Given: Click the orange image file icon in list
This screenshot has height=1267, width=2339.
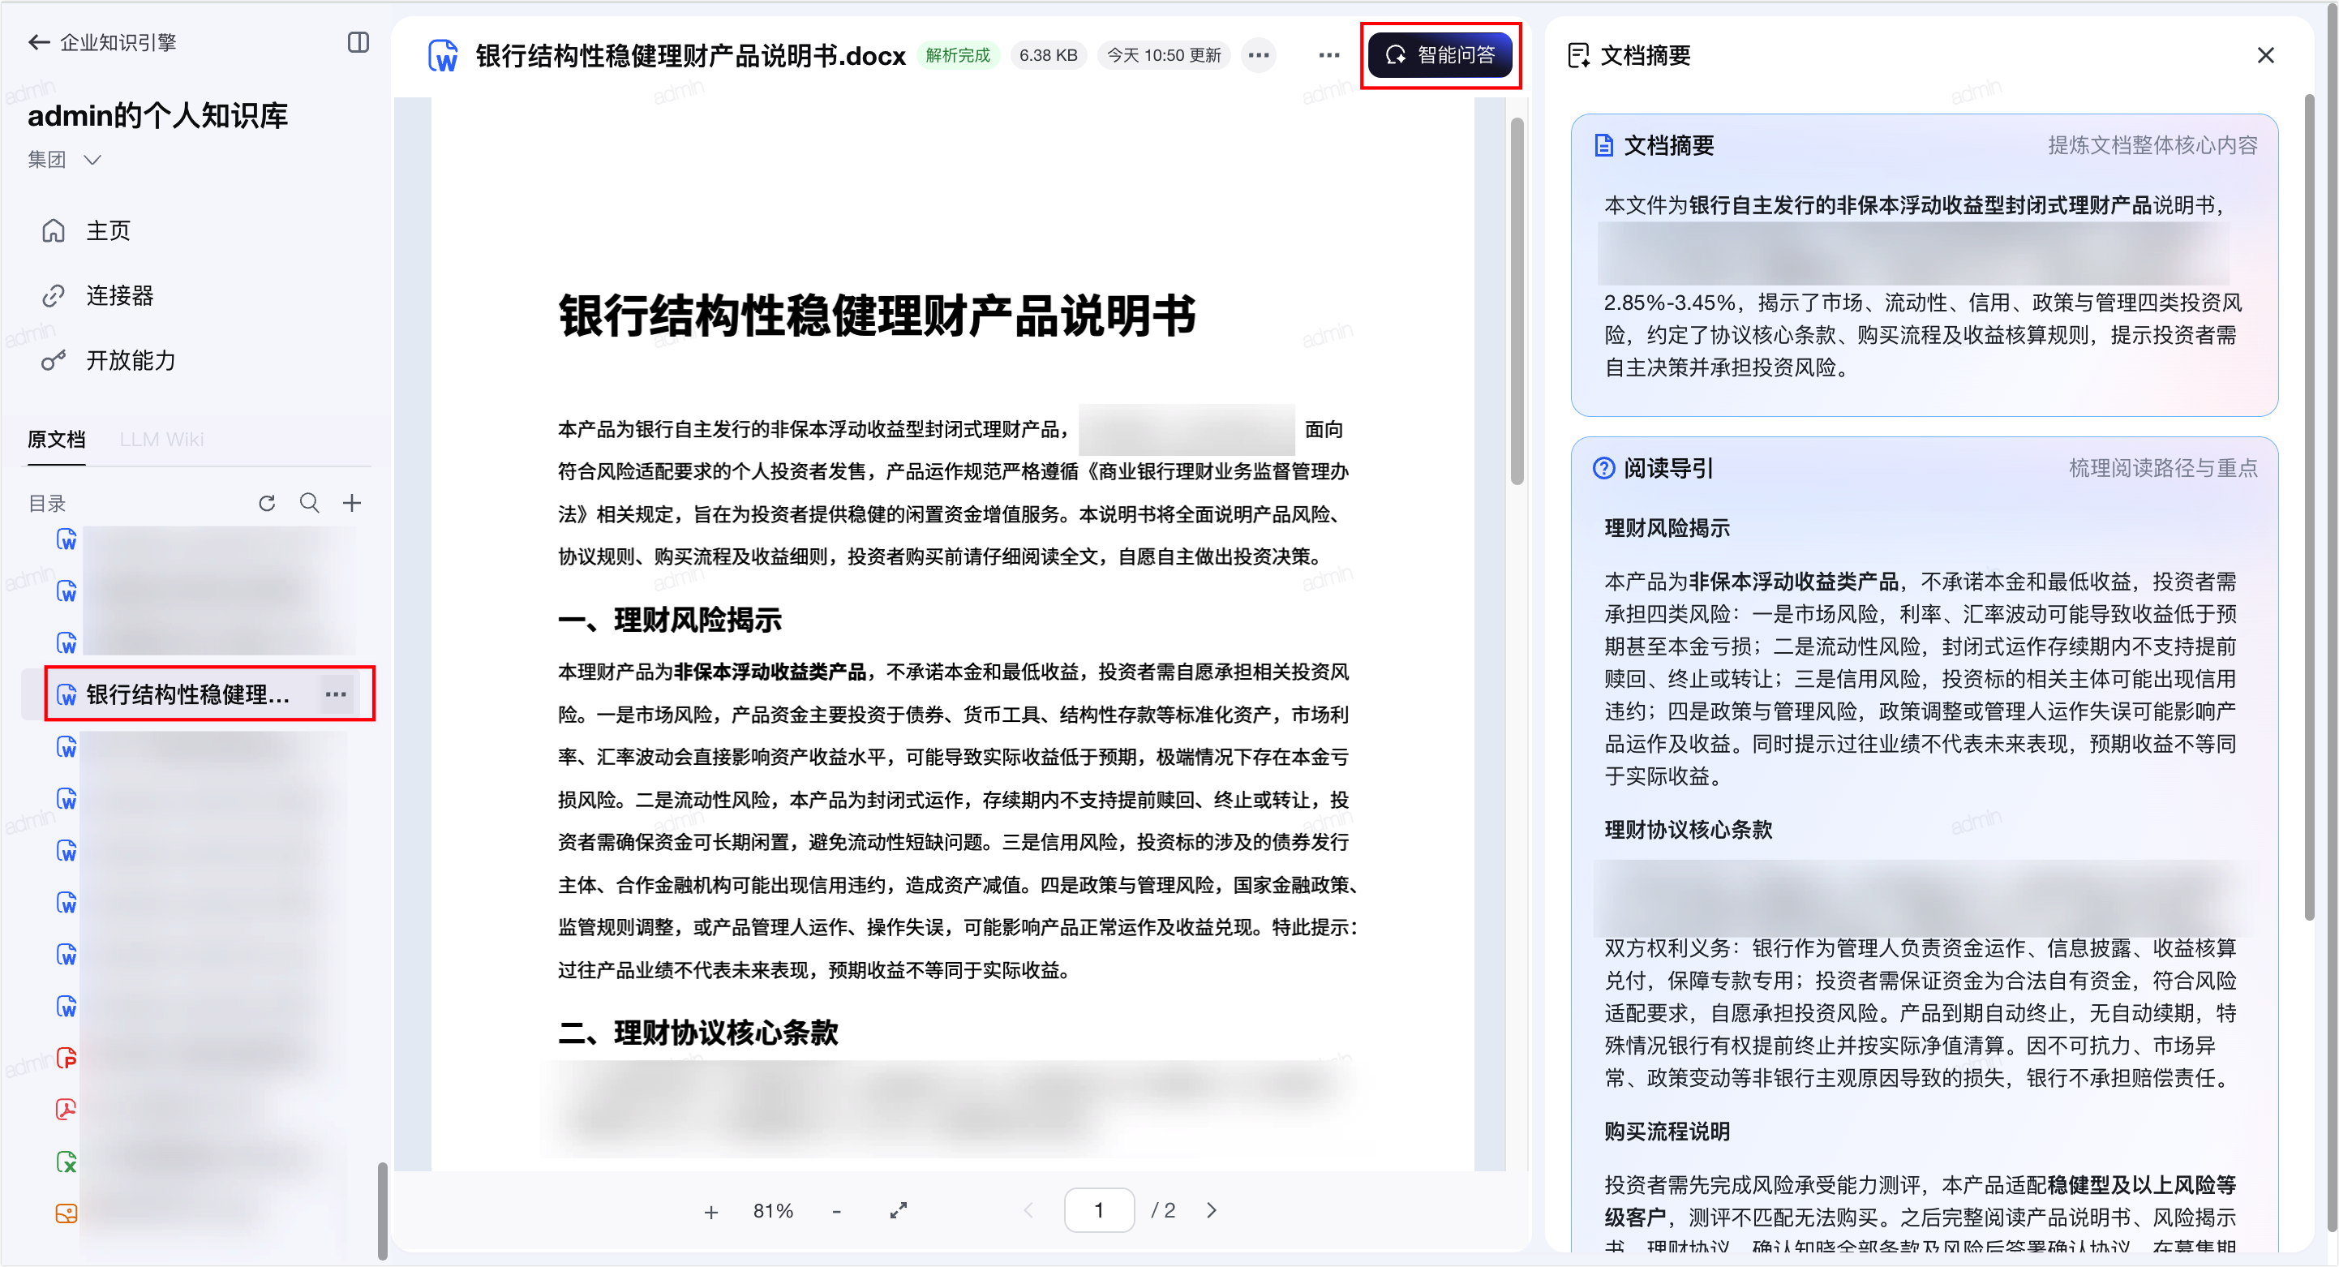Looking at the screenshot, I should [67, 1213].
